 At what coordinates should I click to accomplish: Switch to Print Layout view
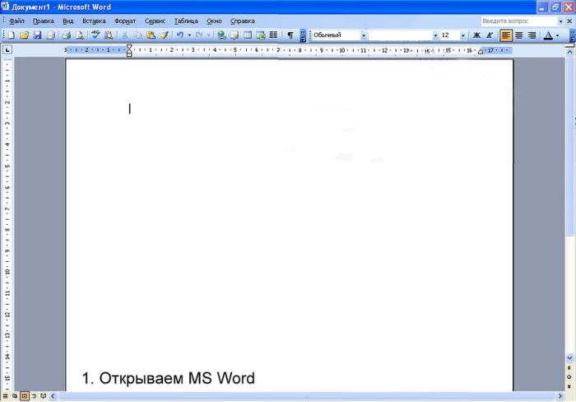[x=25, y=396]
